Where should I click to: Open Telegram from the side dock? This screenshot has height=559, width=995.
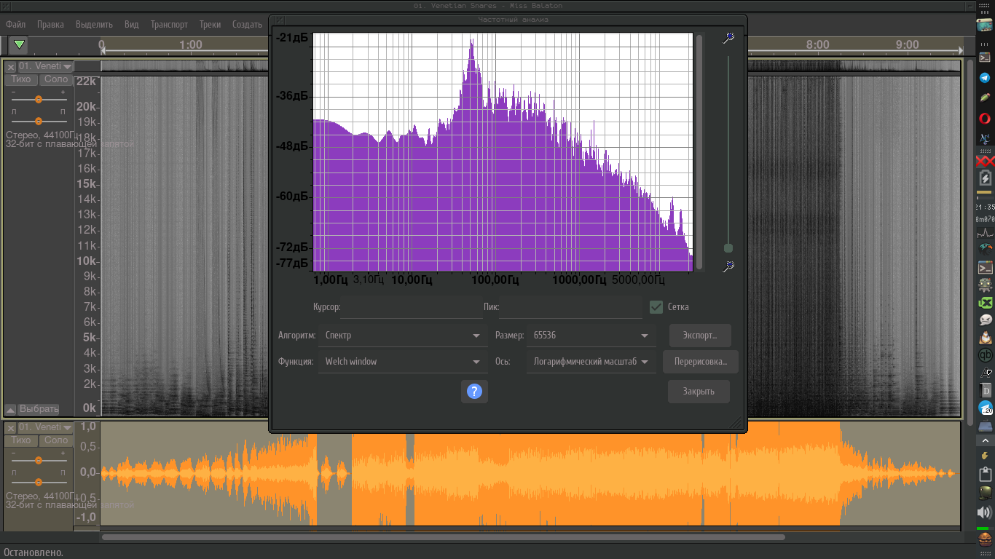(x=985, y=78)
